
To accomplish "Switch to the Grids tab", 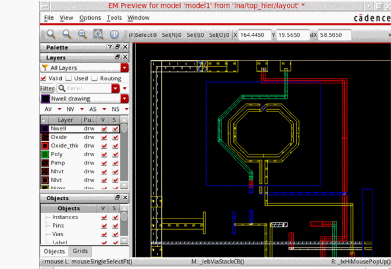I will [80, 251].
